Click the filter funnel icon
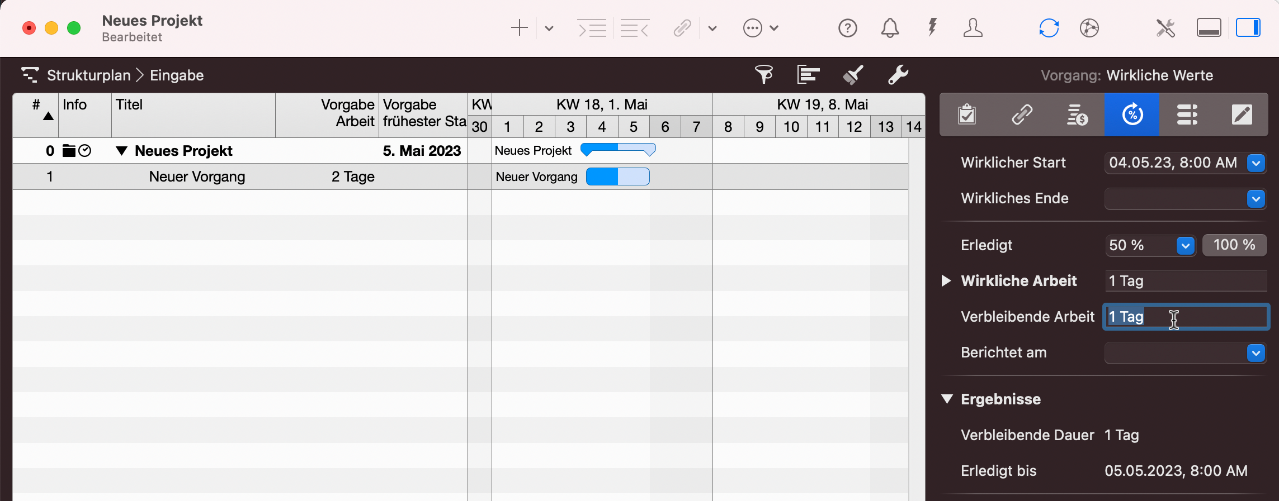 pyautogui.click(x=763, y=74)
